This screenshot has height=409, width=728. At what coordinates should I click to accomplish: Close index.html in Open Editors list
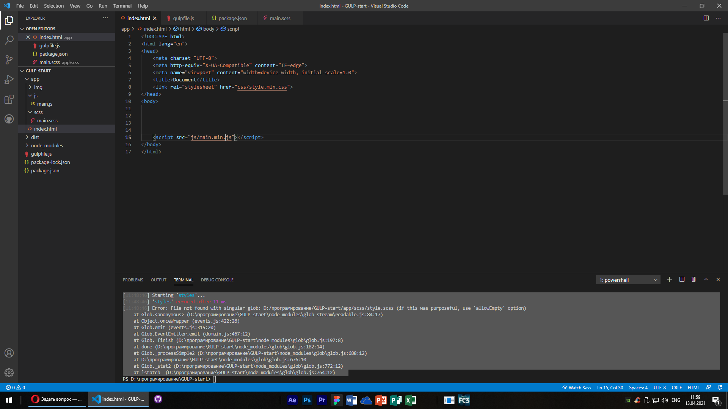point(28,37)
